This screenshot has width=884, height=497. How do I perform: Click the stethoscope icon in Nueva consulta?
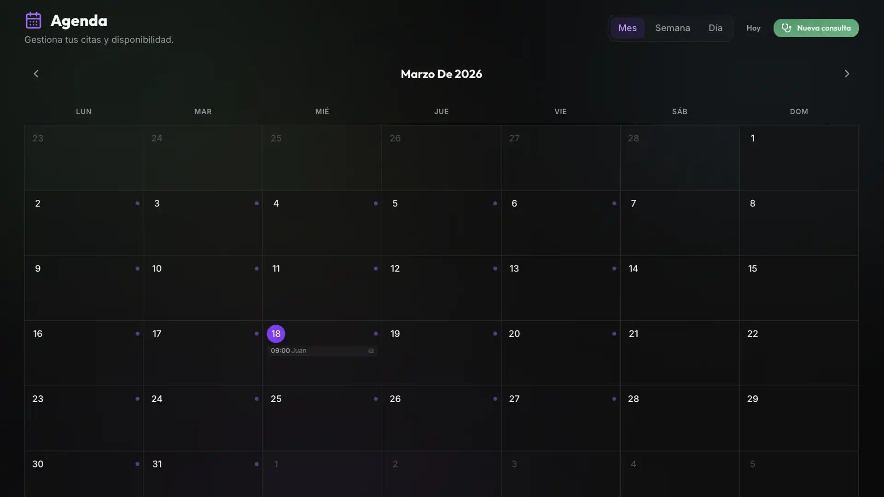pyautogui.click(x=786, y=28)
